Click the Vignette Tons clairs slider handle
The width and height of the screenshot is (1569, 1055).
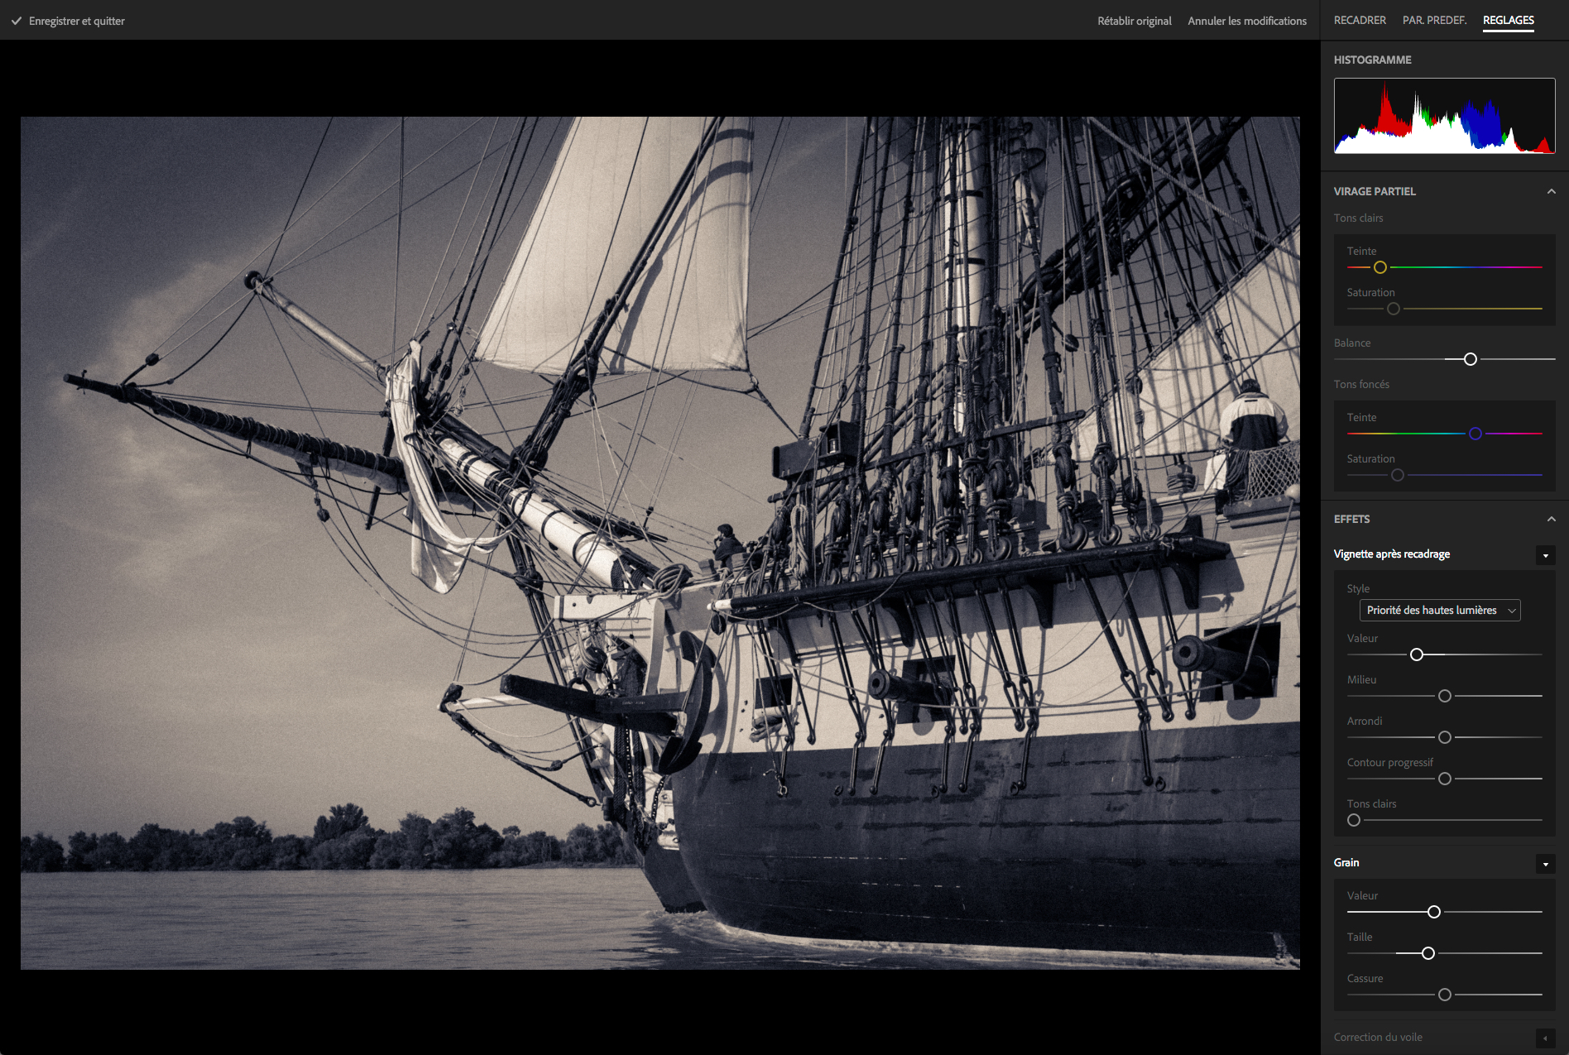coord(1354,820)
